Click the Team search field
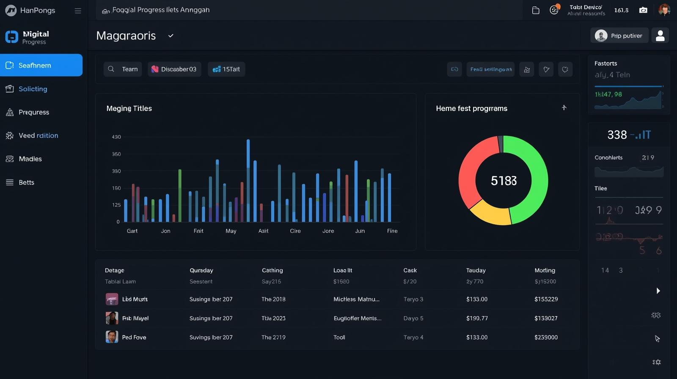This screenshot has width=677, height=379. 123,69
